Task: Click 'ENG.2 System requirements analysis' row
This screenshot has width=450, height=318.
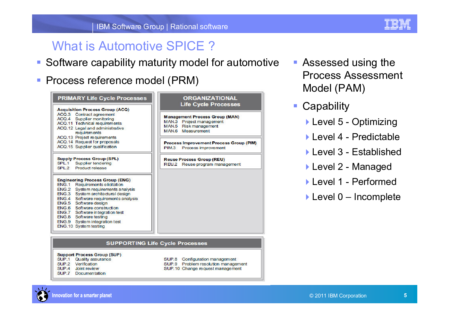Action: click(96, 189)
